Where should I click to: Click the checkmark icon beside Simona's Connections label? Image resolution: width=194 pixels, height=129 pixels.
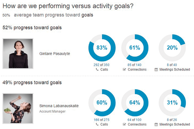click(124, 124)
